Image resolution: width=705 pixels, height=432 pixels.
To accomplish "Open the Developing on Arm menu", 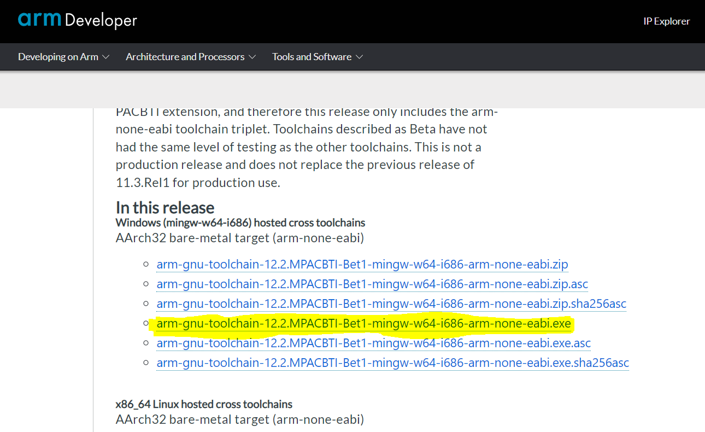I will (58, 56).
